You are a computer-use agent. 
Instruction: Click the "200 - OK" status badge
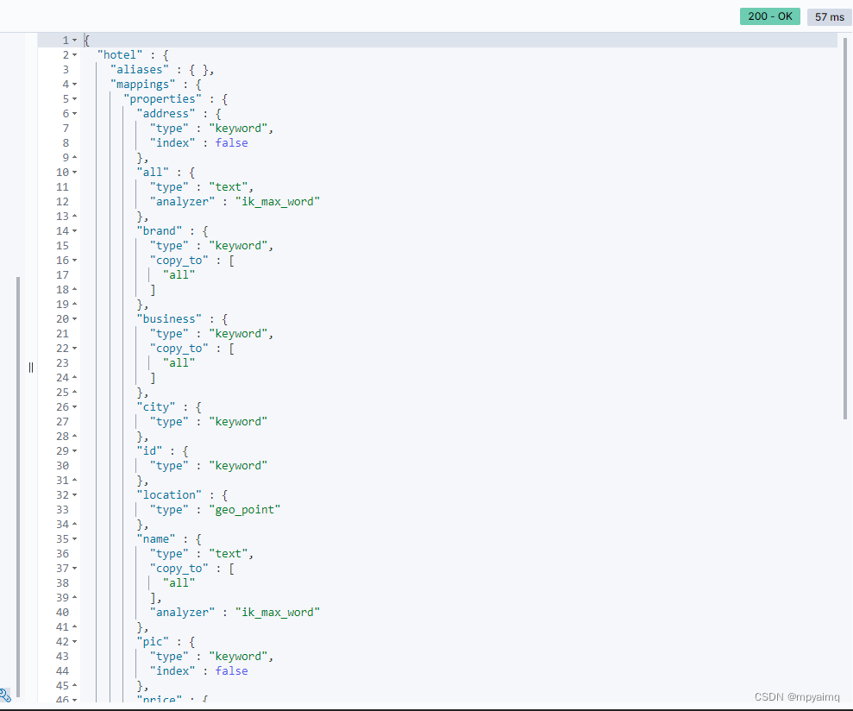769,16
